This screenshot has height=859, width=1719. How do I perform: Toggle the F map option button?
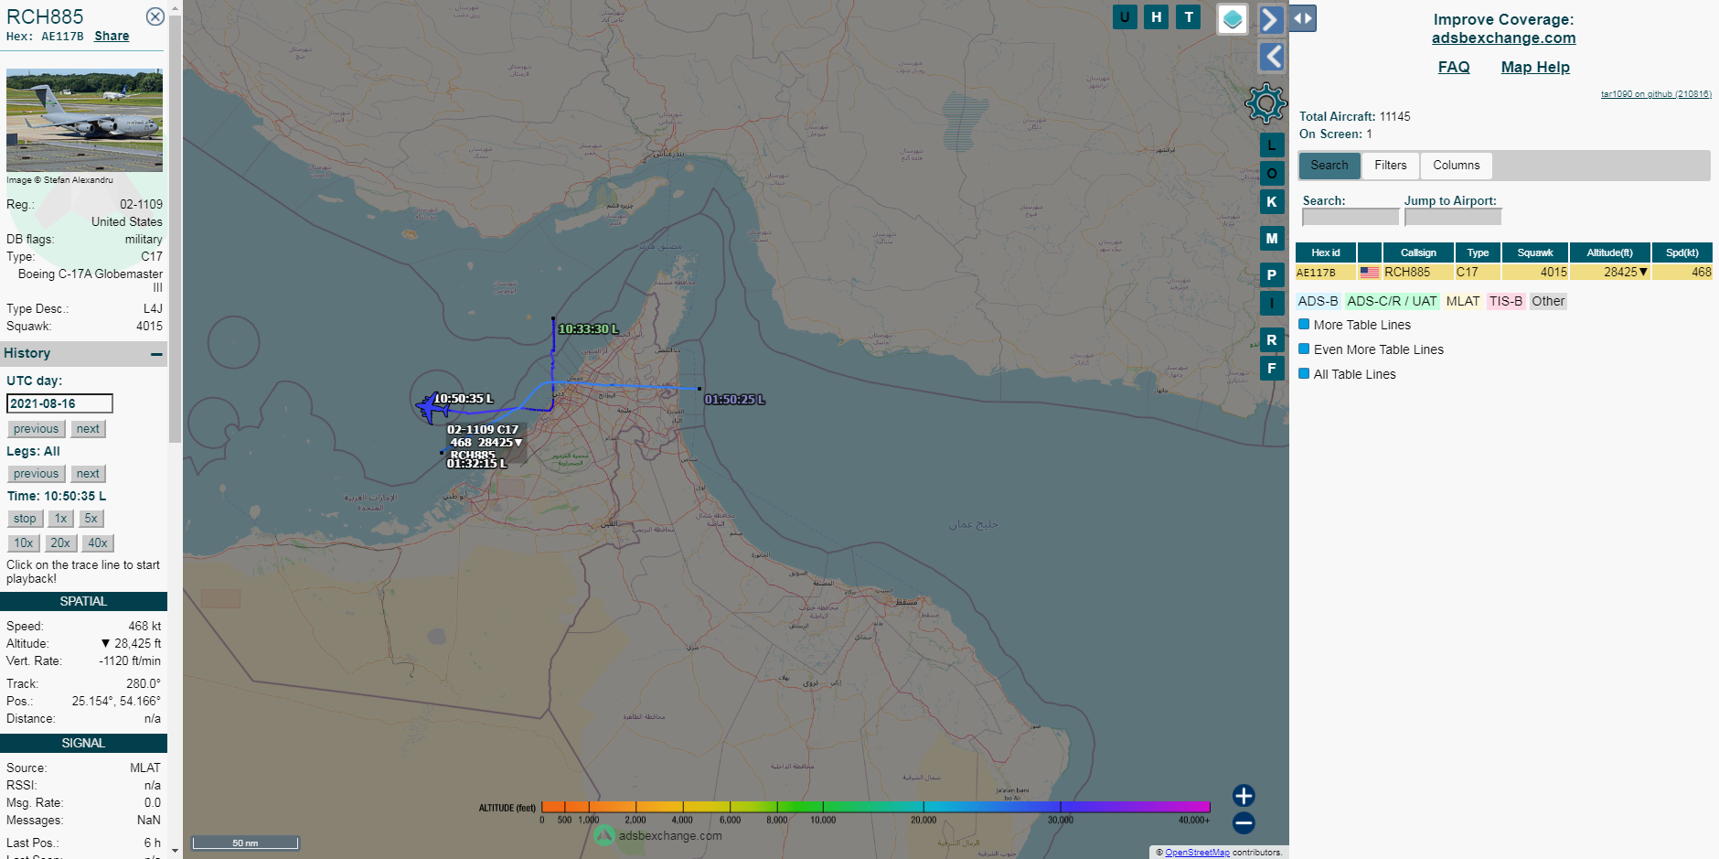(1272, 368)
